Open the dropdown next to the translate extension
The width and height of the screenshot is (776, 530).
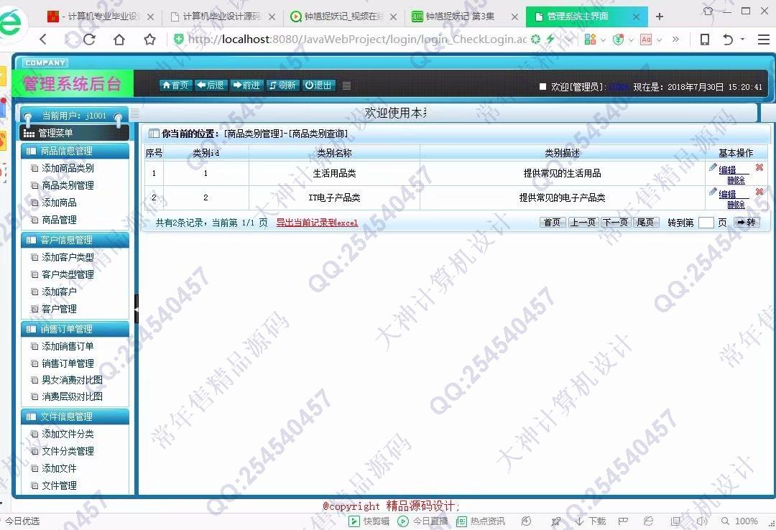tap(659, 39)
